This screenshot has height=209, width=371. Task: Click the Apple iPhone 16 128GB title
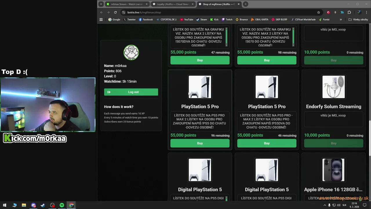point(333,190)
